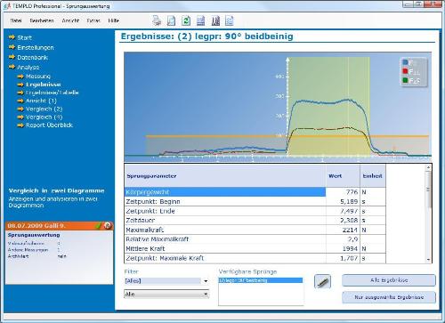The height and width of the screenshot is (323, 445).
Task: Open the Ansicht menu
Action: (70, 20)
